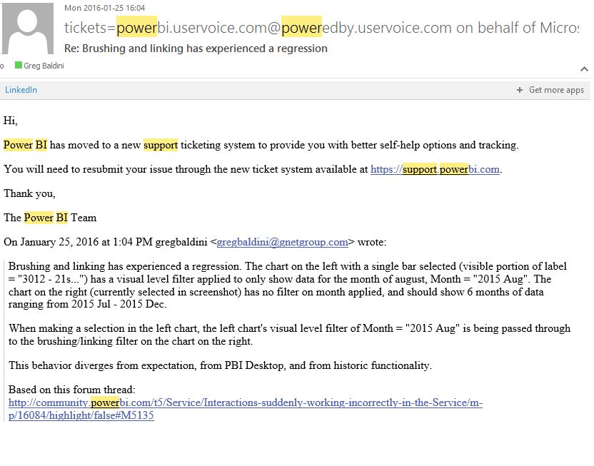Click the paragraph starting 'When making a selection'
This screenshot has width=594, height=466.
tap(289, 335)
